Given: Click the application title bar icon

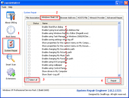Looking at the screenshot, I should [2, 3].
